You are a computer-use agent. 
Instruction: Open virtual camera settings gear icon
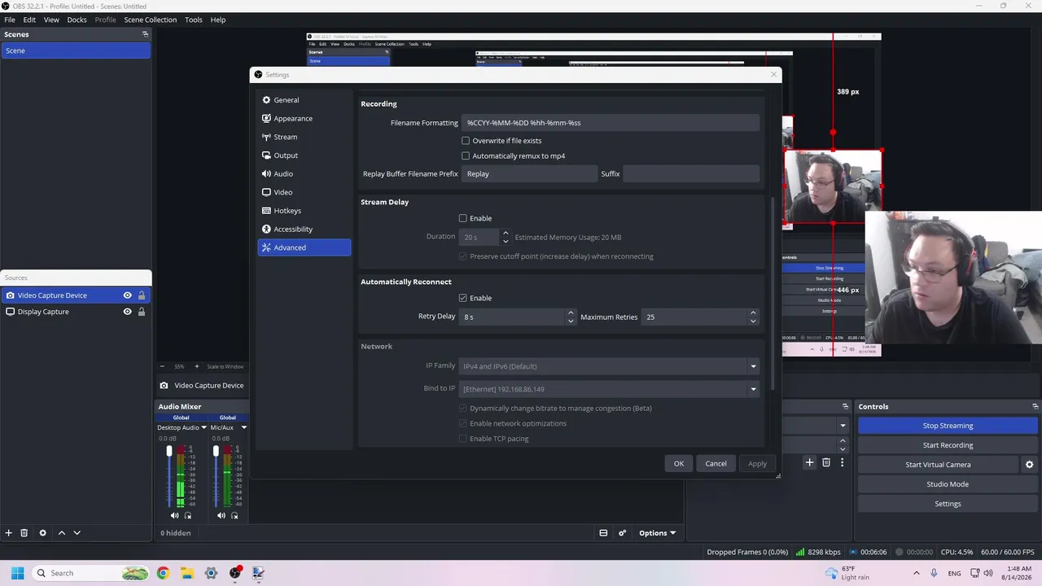(1029, 465)
